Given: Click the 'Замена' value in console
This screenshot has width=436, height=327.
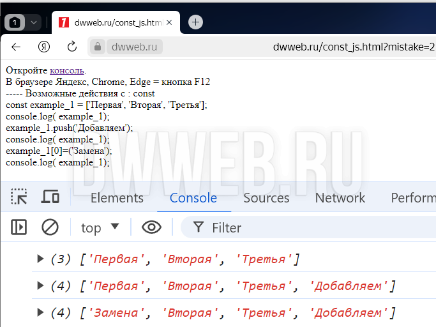Looking at the screenshot, I should [116, 313].
